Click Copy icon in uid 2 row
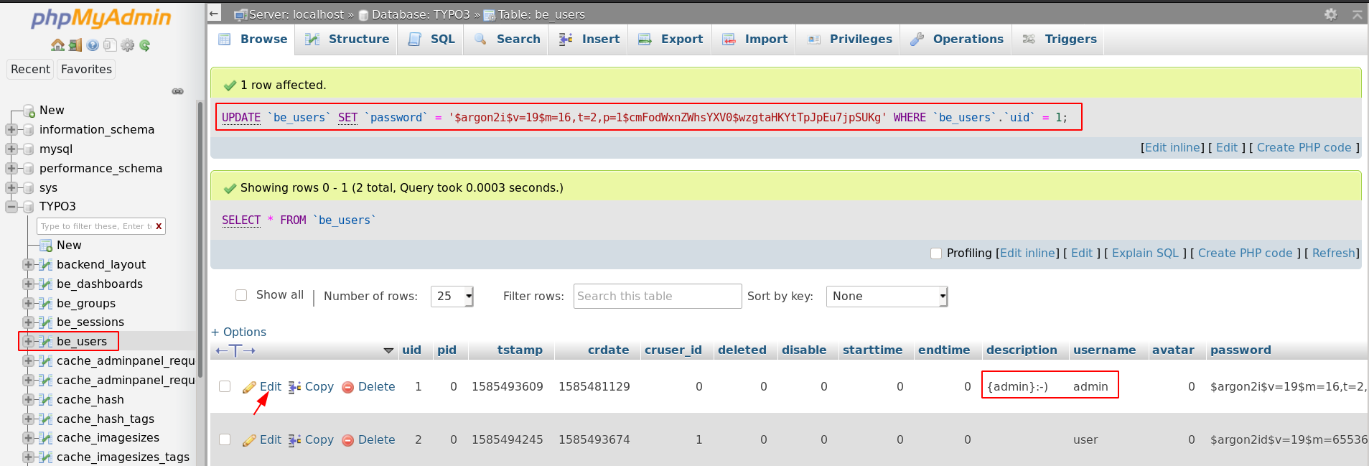 [x=294, y=440]
